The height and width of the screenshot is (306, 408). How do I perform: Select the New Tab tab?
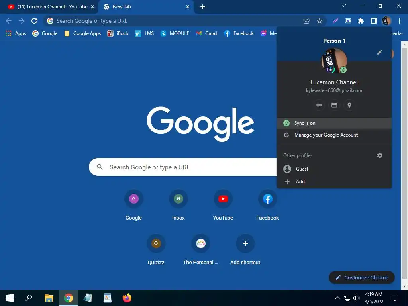click(x=146, y=7)
